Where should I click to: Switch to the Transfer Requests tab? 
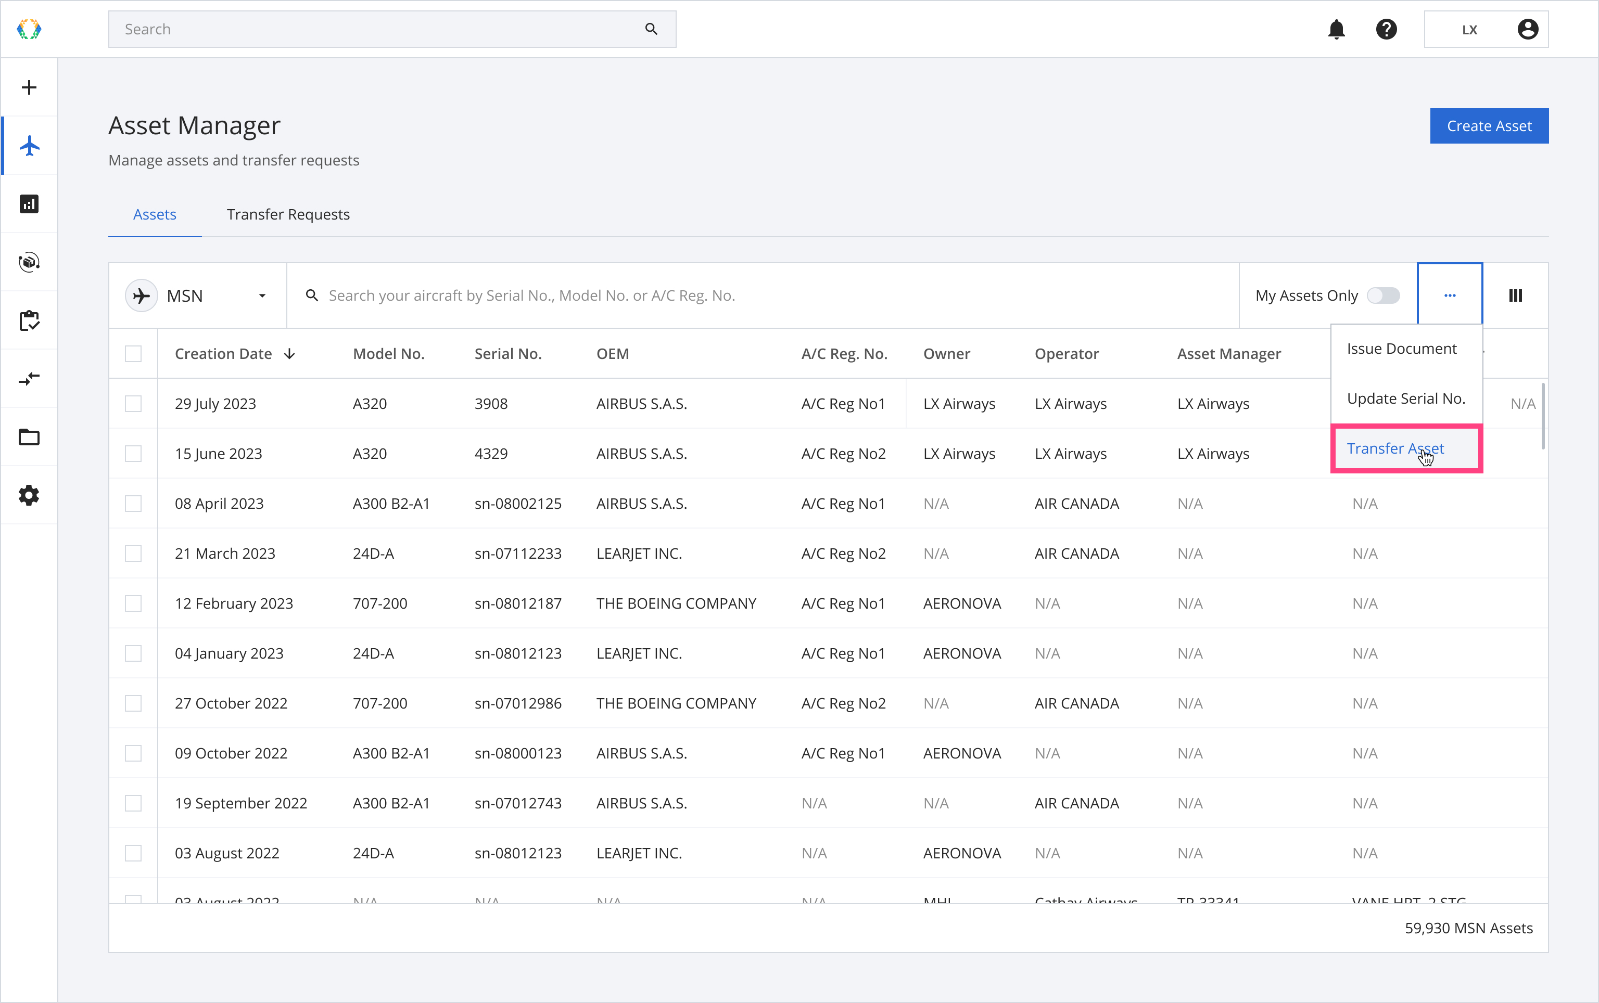[x=288, y=214]
